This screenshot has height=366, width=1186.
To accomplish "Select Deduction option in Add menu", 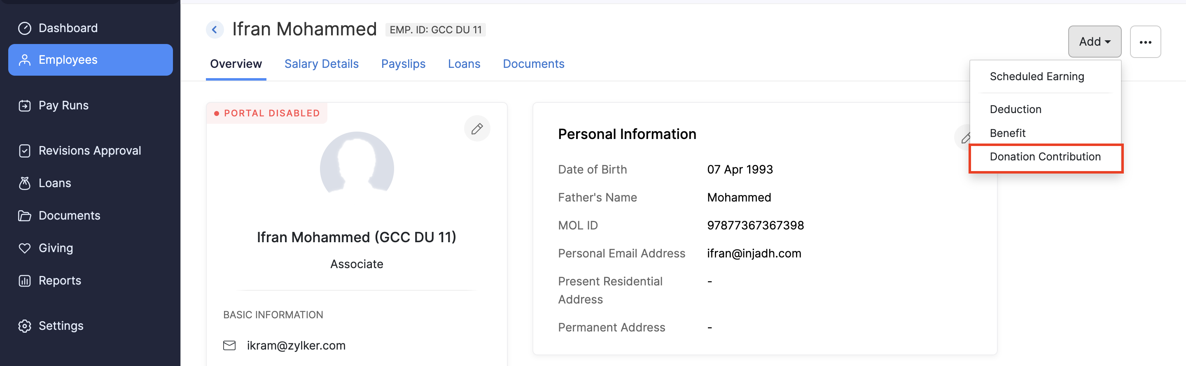I will point(1015,109).
